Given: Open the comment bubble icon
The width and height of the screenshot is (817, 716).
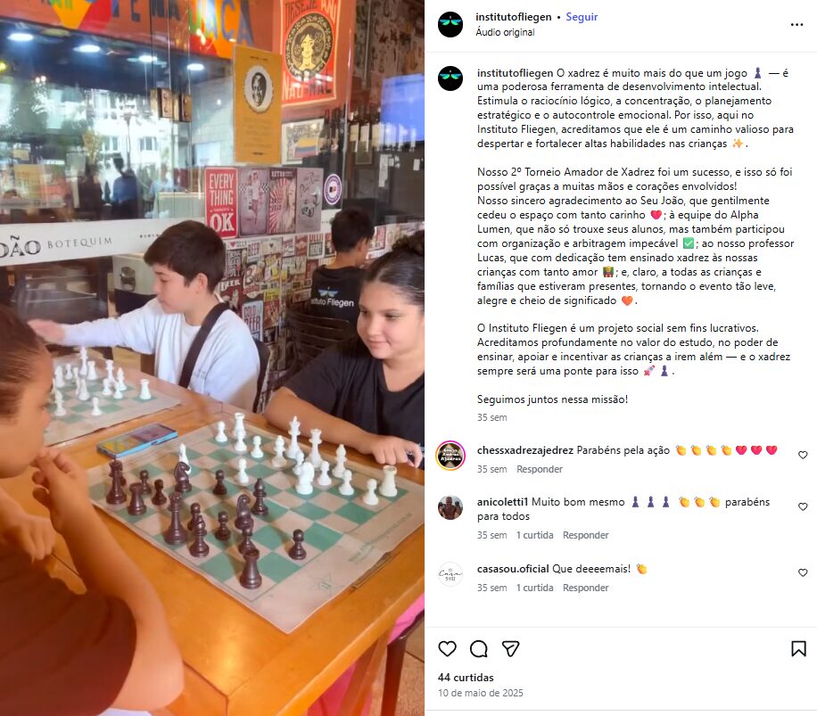Looking at the screenshot, I should (x=478, y=649).
